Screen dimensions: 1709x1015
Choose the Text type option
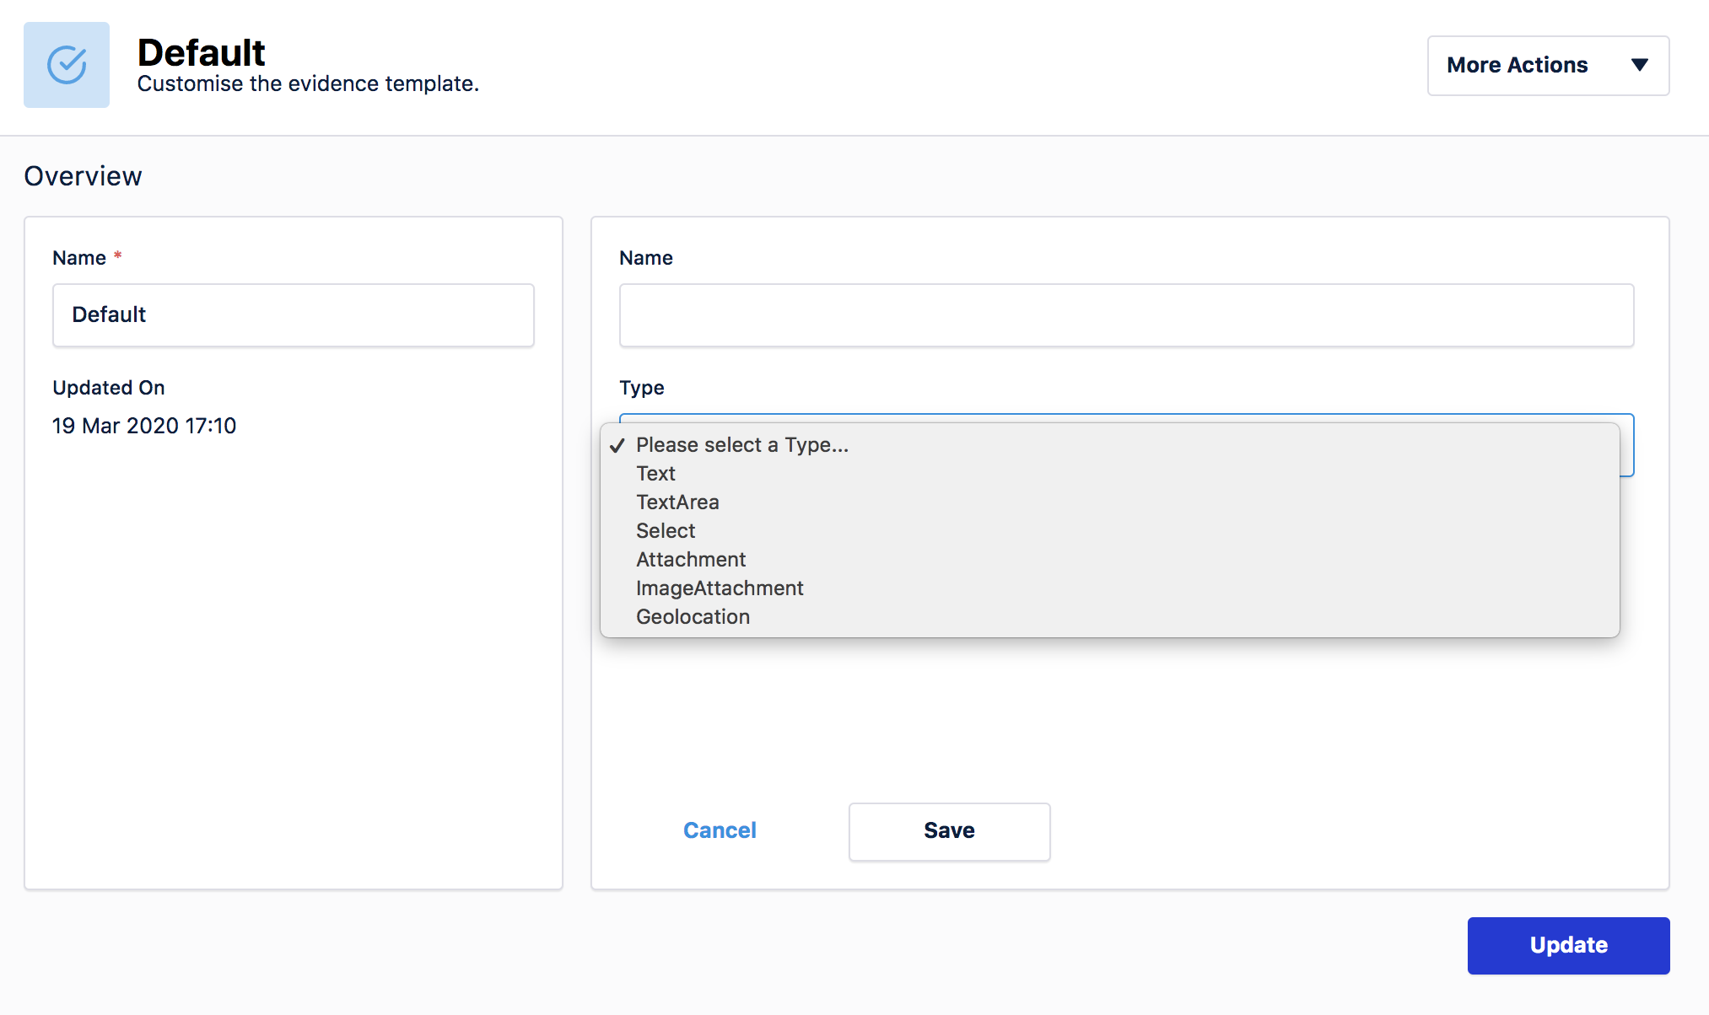coord(1109,474)
